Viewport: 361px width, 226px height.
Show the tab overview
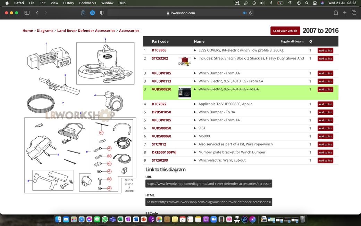pyautogui.click(x=354, y=13)
